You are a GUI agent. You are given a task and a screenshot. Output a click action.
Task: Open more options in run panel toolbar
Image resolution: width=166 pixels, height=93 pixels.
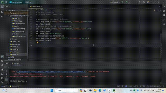point(12,67)
